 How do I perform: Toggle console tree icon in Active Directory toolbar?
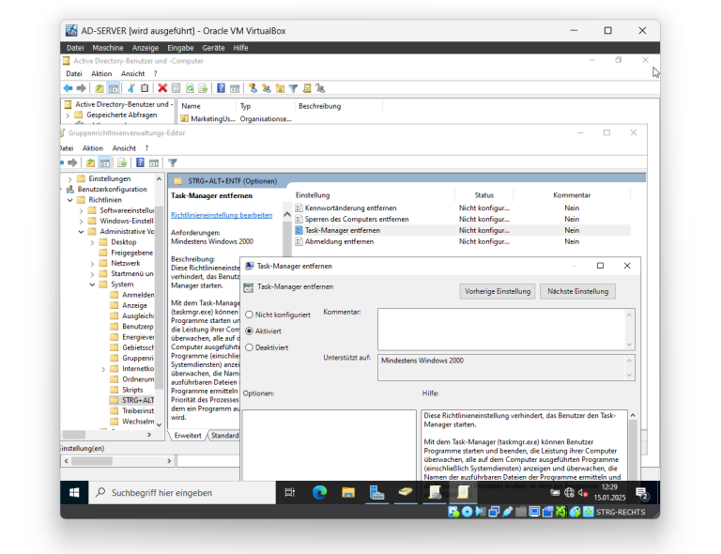click(x=113, y=88)
